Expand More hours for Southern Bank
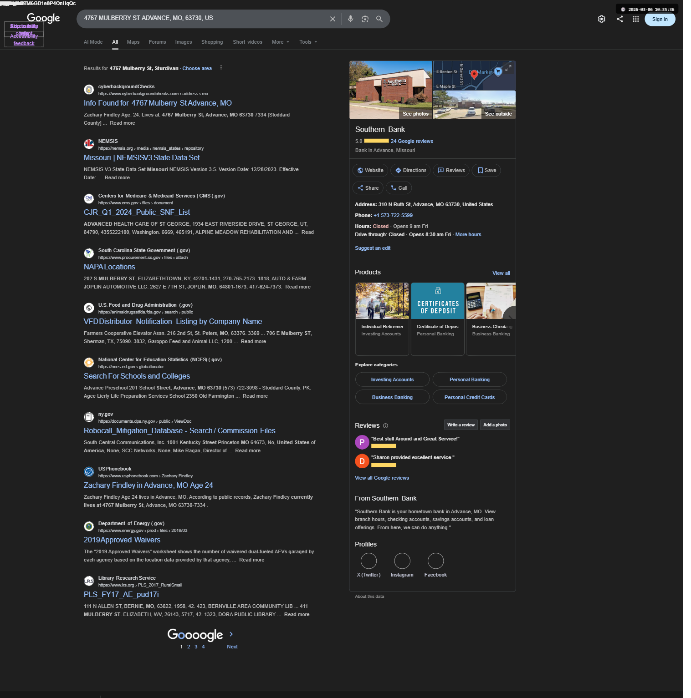Viewport: 691px width, 698px height. 468,235
